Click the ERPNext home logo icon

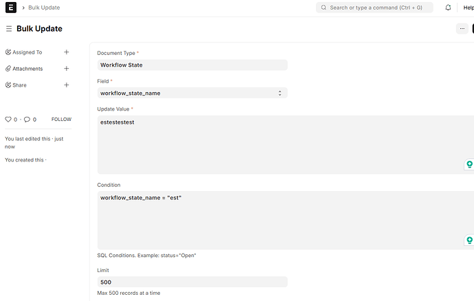(10, 8)
